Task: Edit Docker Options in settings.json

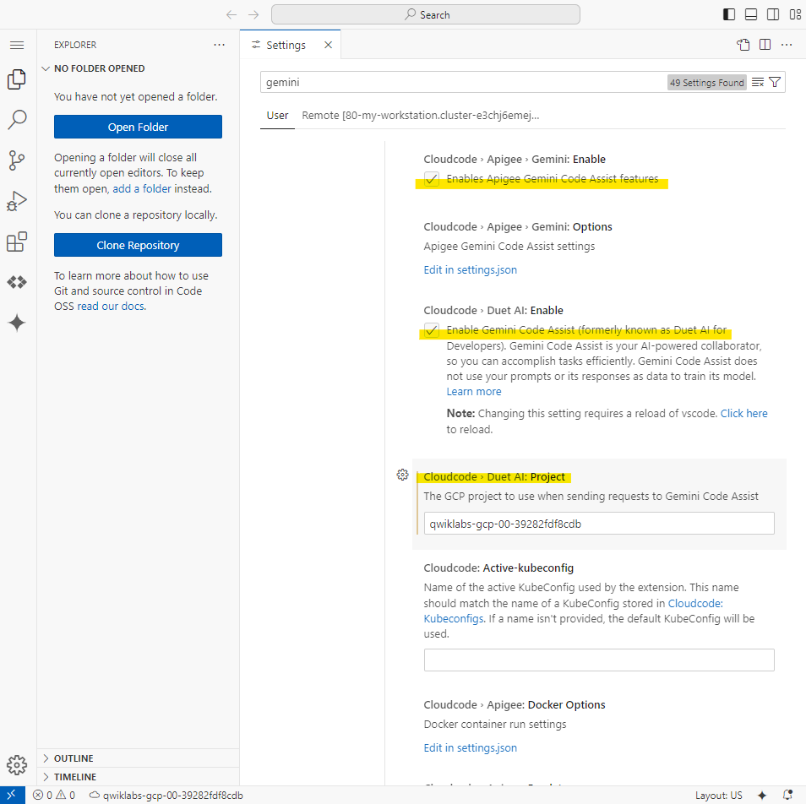Action: pyautogui.click(x=471, y=748)
